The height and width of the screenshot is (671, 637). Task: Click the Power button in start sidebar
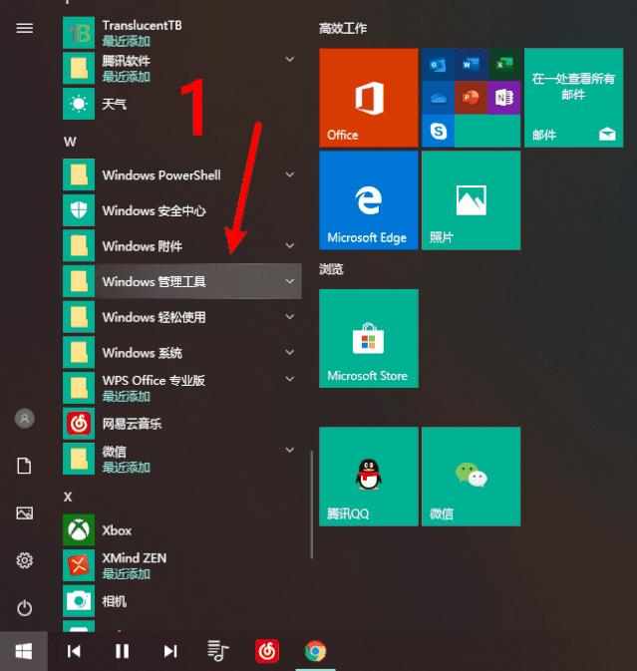[24, 608]
